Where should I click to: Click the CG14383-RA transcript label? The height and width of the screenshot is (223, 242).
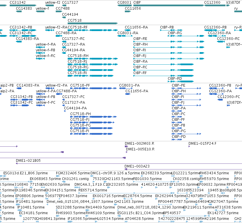point(27,39)
